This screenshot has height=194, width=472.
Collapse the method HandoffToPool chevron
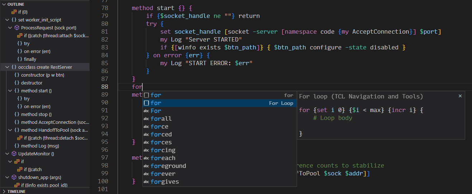[x=10, y=130]
